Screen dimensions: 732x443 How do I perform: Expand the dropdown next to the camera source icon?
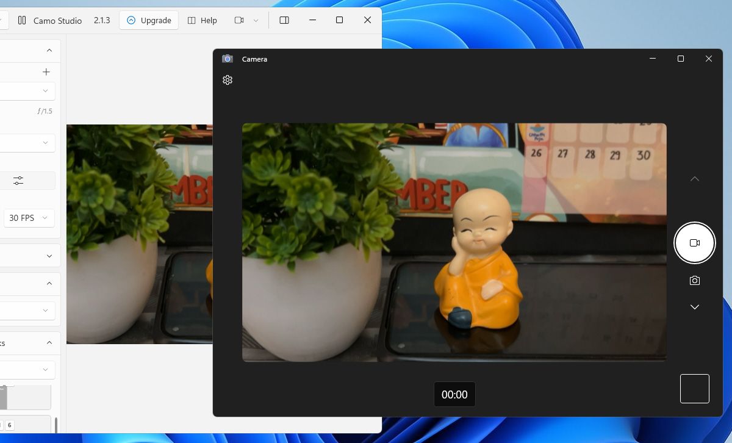coord(257,20)
